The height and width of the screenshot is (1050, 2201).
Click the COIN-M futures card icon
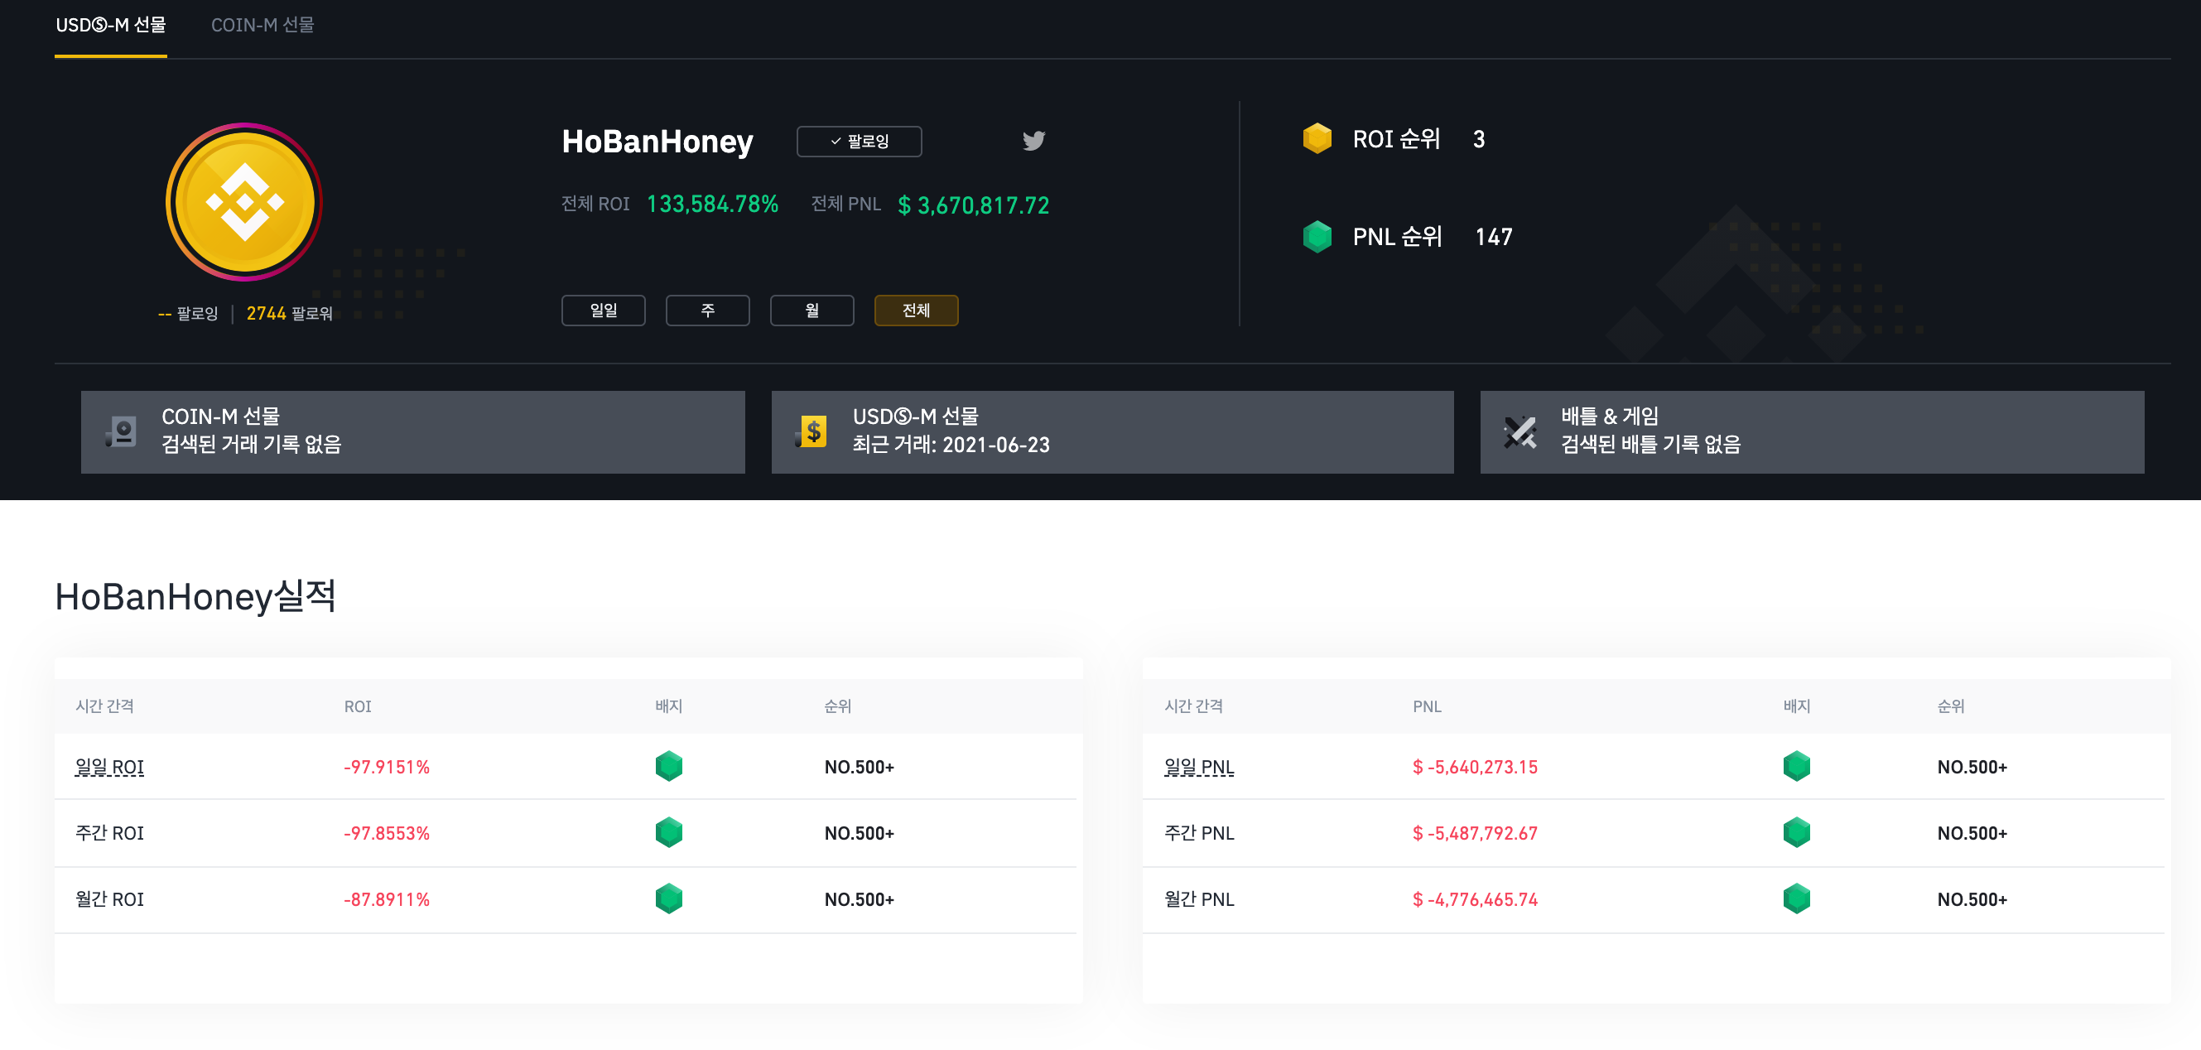point(122,431)
